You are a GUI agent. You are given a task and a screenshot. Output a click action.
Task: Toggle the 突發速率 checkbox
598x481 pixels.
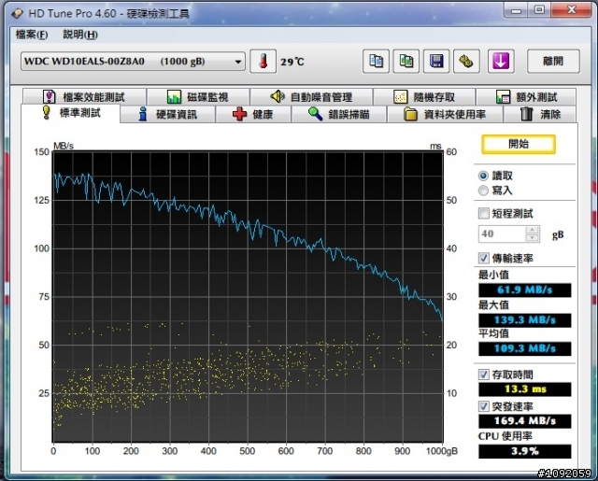(x=484, y=406)
